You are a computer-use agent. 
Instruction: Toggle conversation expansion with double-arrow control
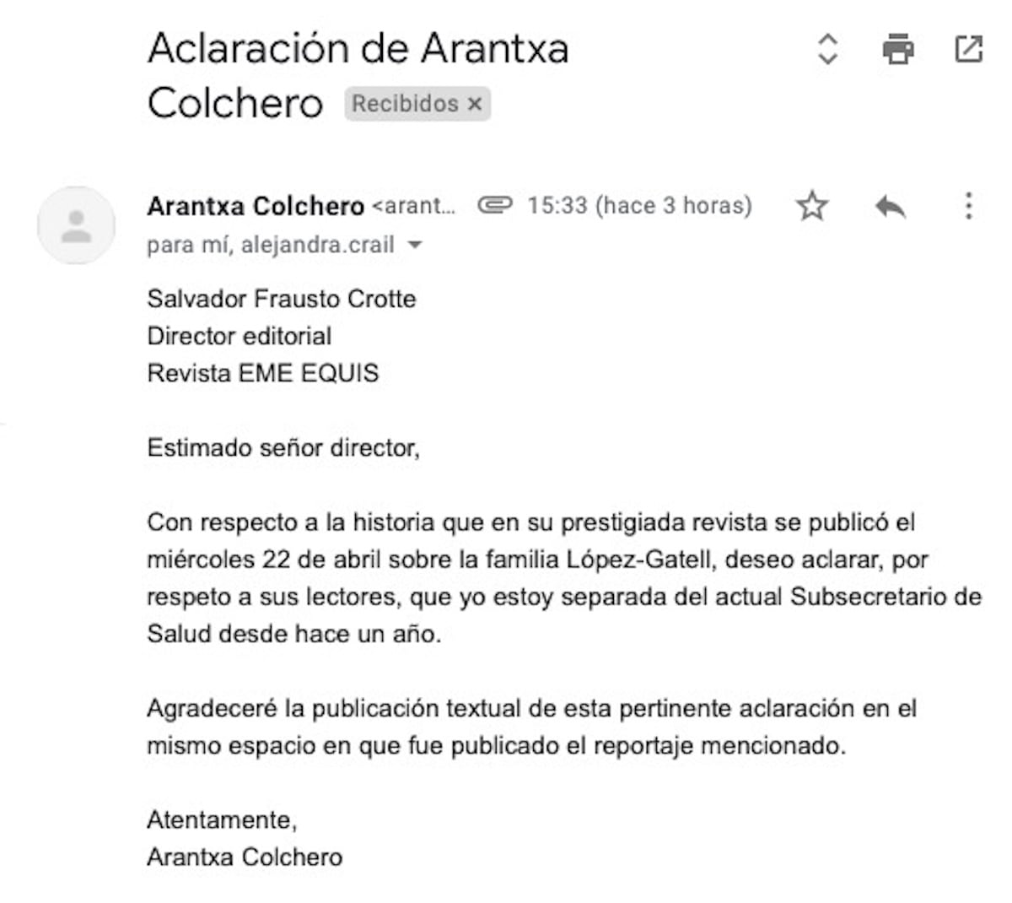click(826, 48)
